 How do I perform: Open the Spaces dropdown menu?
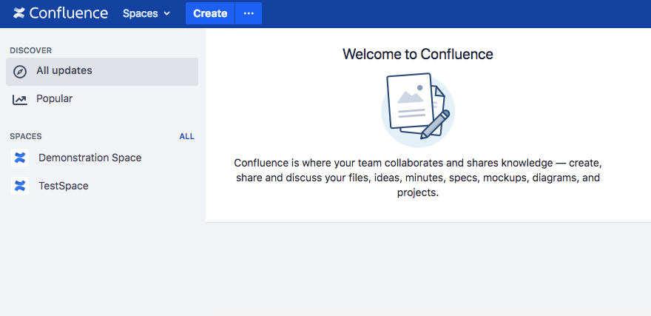tap(146, 14)
